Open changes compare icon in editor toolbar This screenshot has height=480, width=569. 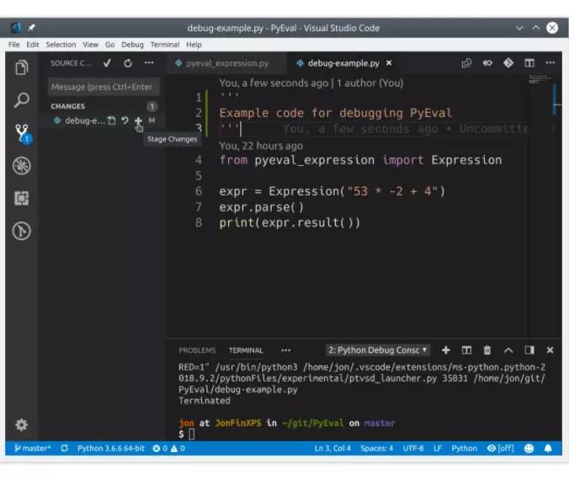pos(466,63)
